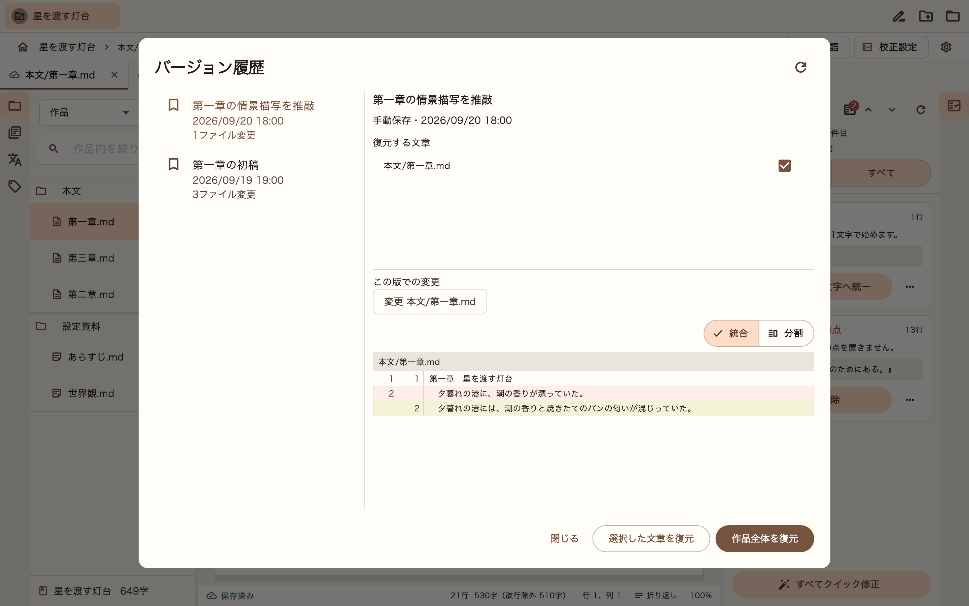Screen dimensions: 969x606
Task: Close the version history dialog with 閉じる
Action: click(565, 539)
